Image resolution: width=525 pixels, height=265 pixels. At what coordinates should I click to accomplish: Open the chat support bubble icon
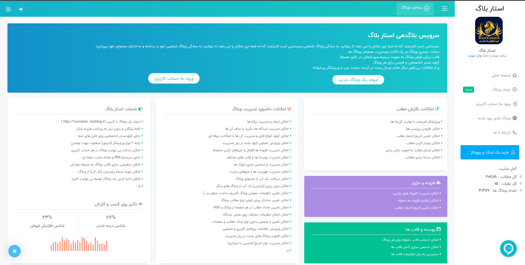pos(508,249)
